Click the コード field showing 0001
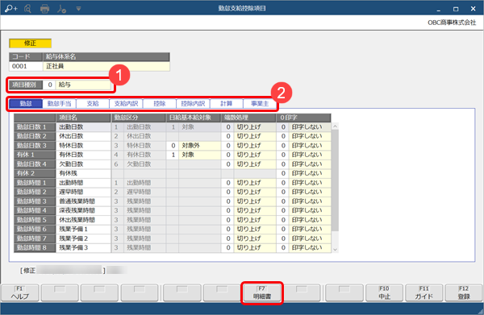 tap(26, 66)
